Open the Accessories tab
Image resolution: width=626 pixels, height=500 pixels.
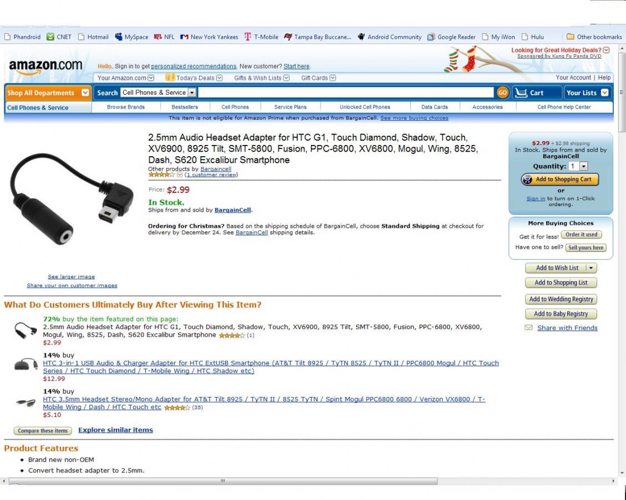point(487,107)
